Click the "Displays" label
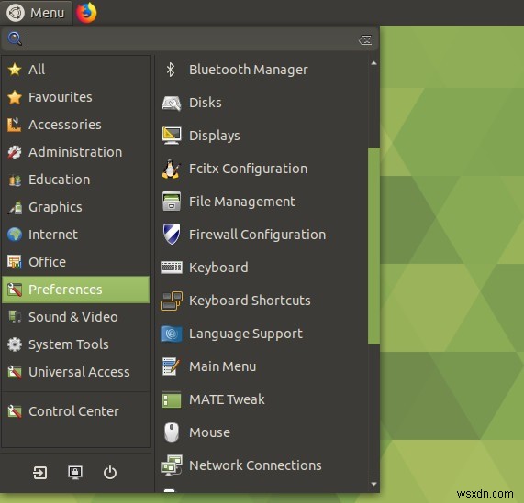The image size is (524, 503). [215, 137]
